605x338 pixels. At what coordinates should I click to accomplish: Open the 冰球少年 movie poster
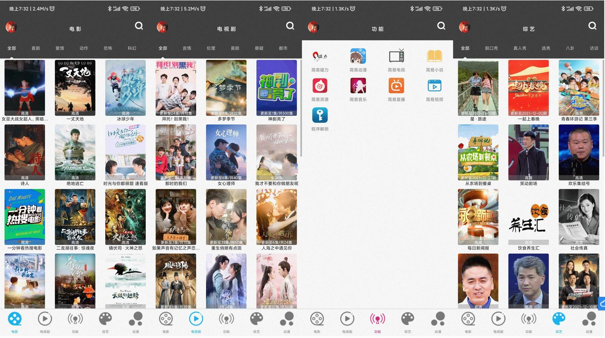(125, 88)
